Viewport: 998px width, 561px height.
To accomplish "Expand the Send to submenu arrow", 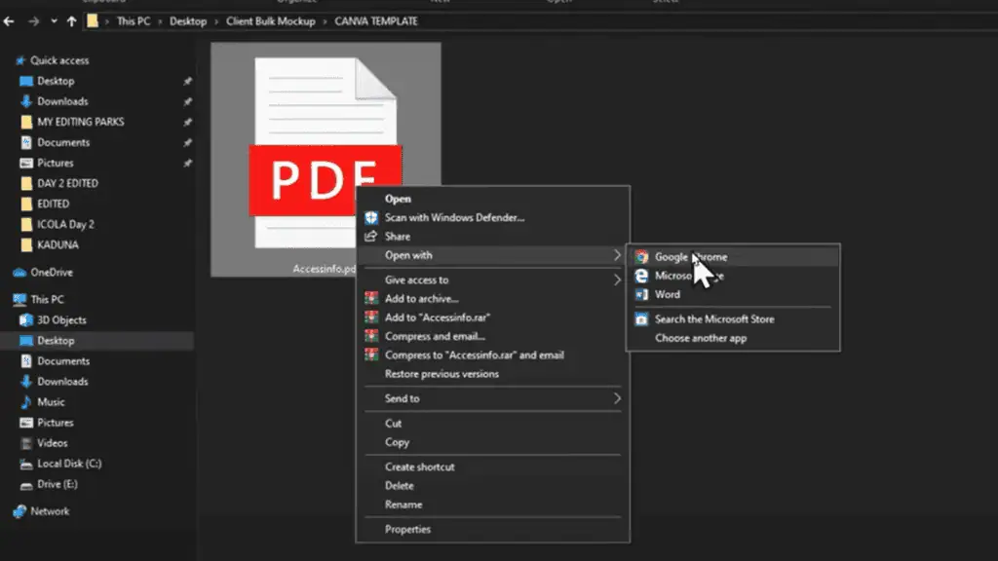I will tap(617, 398).
